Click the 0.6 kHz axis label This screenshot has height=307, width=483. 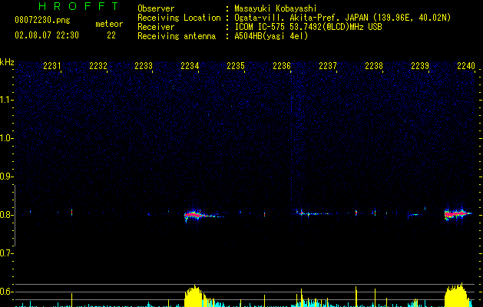click(5, 292)
